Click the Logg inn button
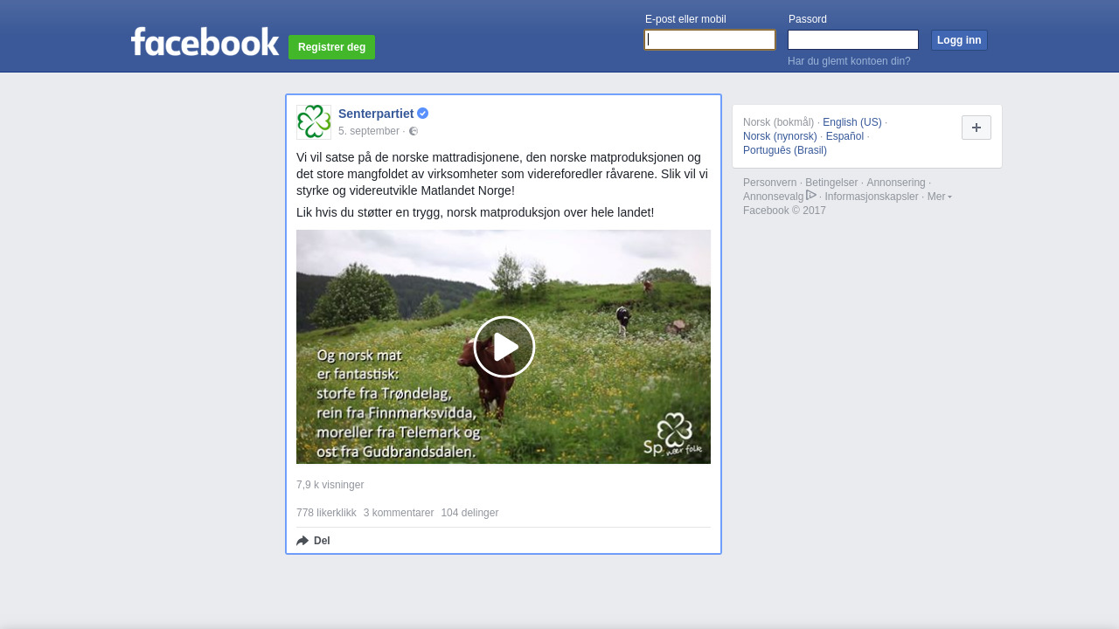The image size is (1119, 629). click(x=959, y=40)
